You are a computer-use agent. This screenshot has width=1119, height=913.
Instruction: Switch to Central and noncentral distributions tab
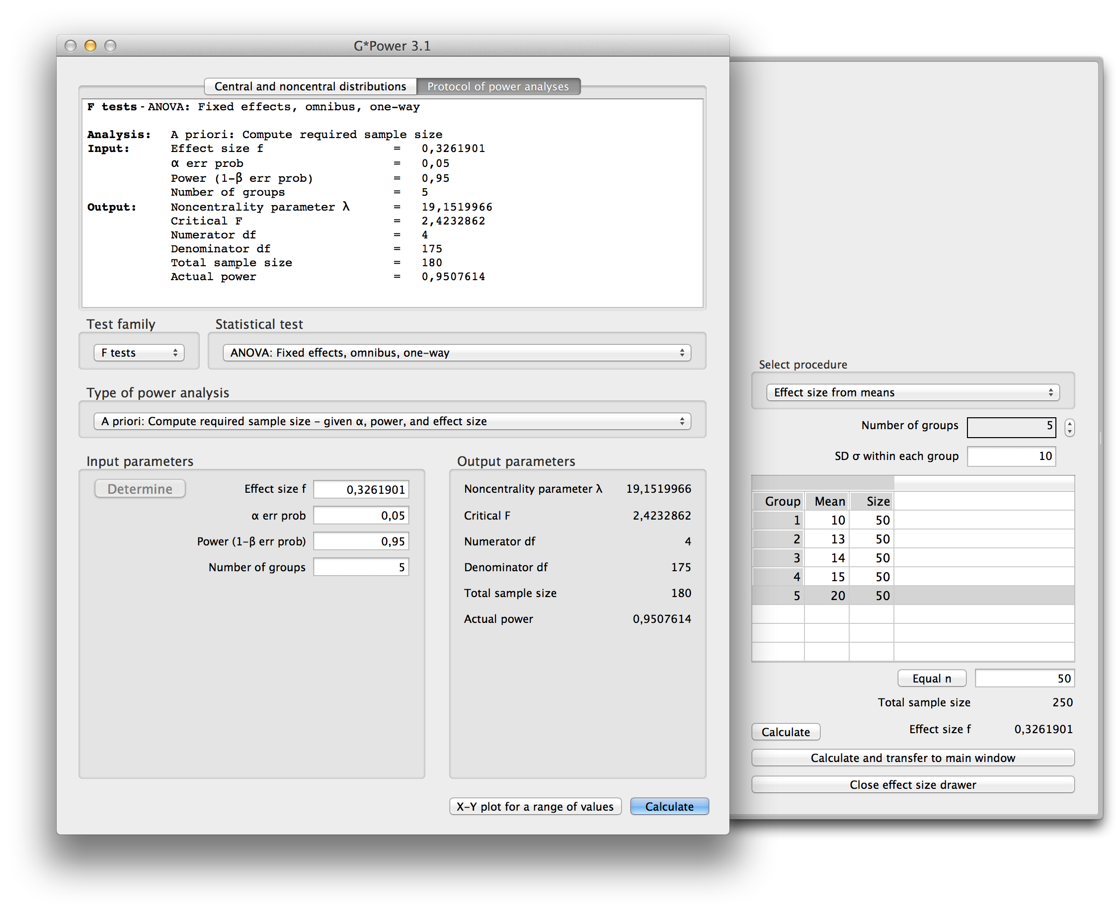[310, 86]
